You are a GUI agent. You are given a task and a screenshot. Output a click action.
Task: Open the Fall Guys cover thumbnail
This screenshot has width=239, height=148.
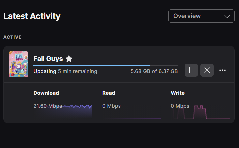[x=19, y=64]
